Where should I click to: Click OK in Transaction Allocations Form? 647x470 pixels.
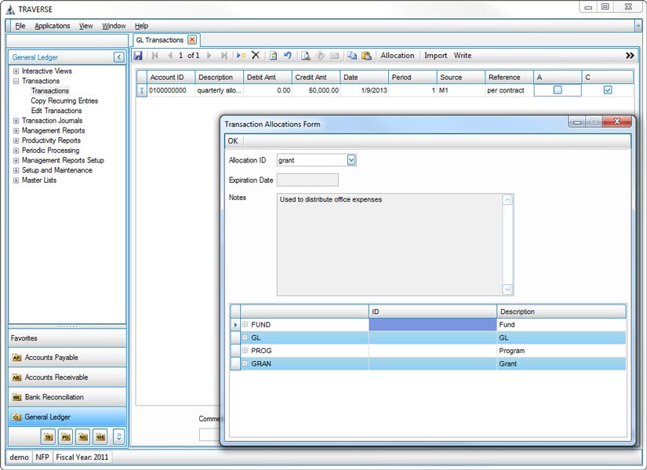(233, 140)
